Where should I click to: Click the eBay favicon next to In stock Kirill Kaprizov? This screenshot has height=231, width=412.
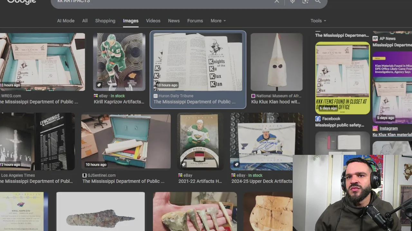coord(96,96)
